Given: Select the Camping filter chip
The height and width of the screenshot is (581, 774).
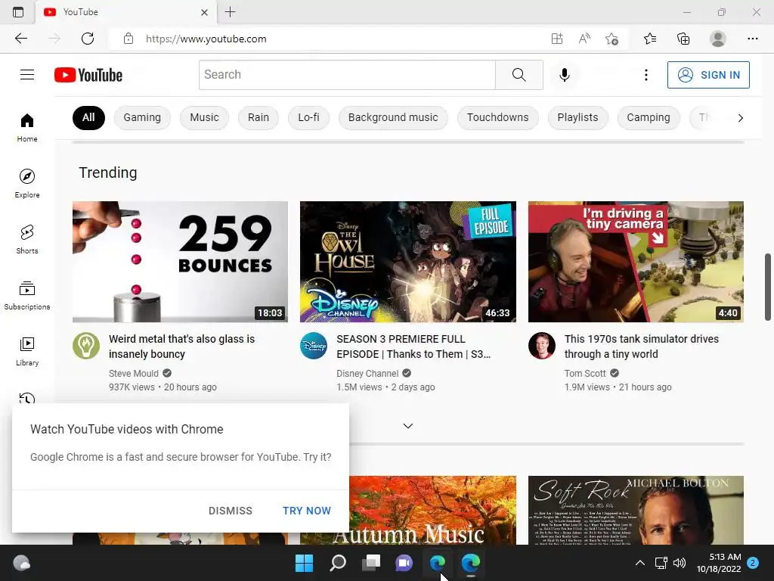Looking at the screenshot, I should tap(648, 117).
